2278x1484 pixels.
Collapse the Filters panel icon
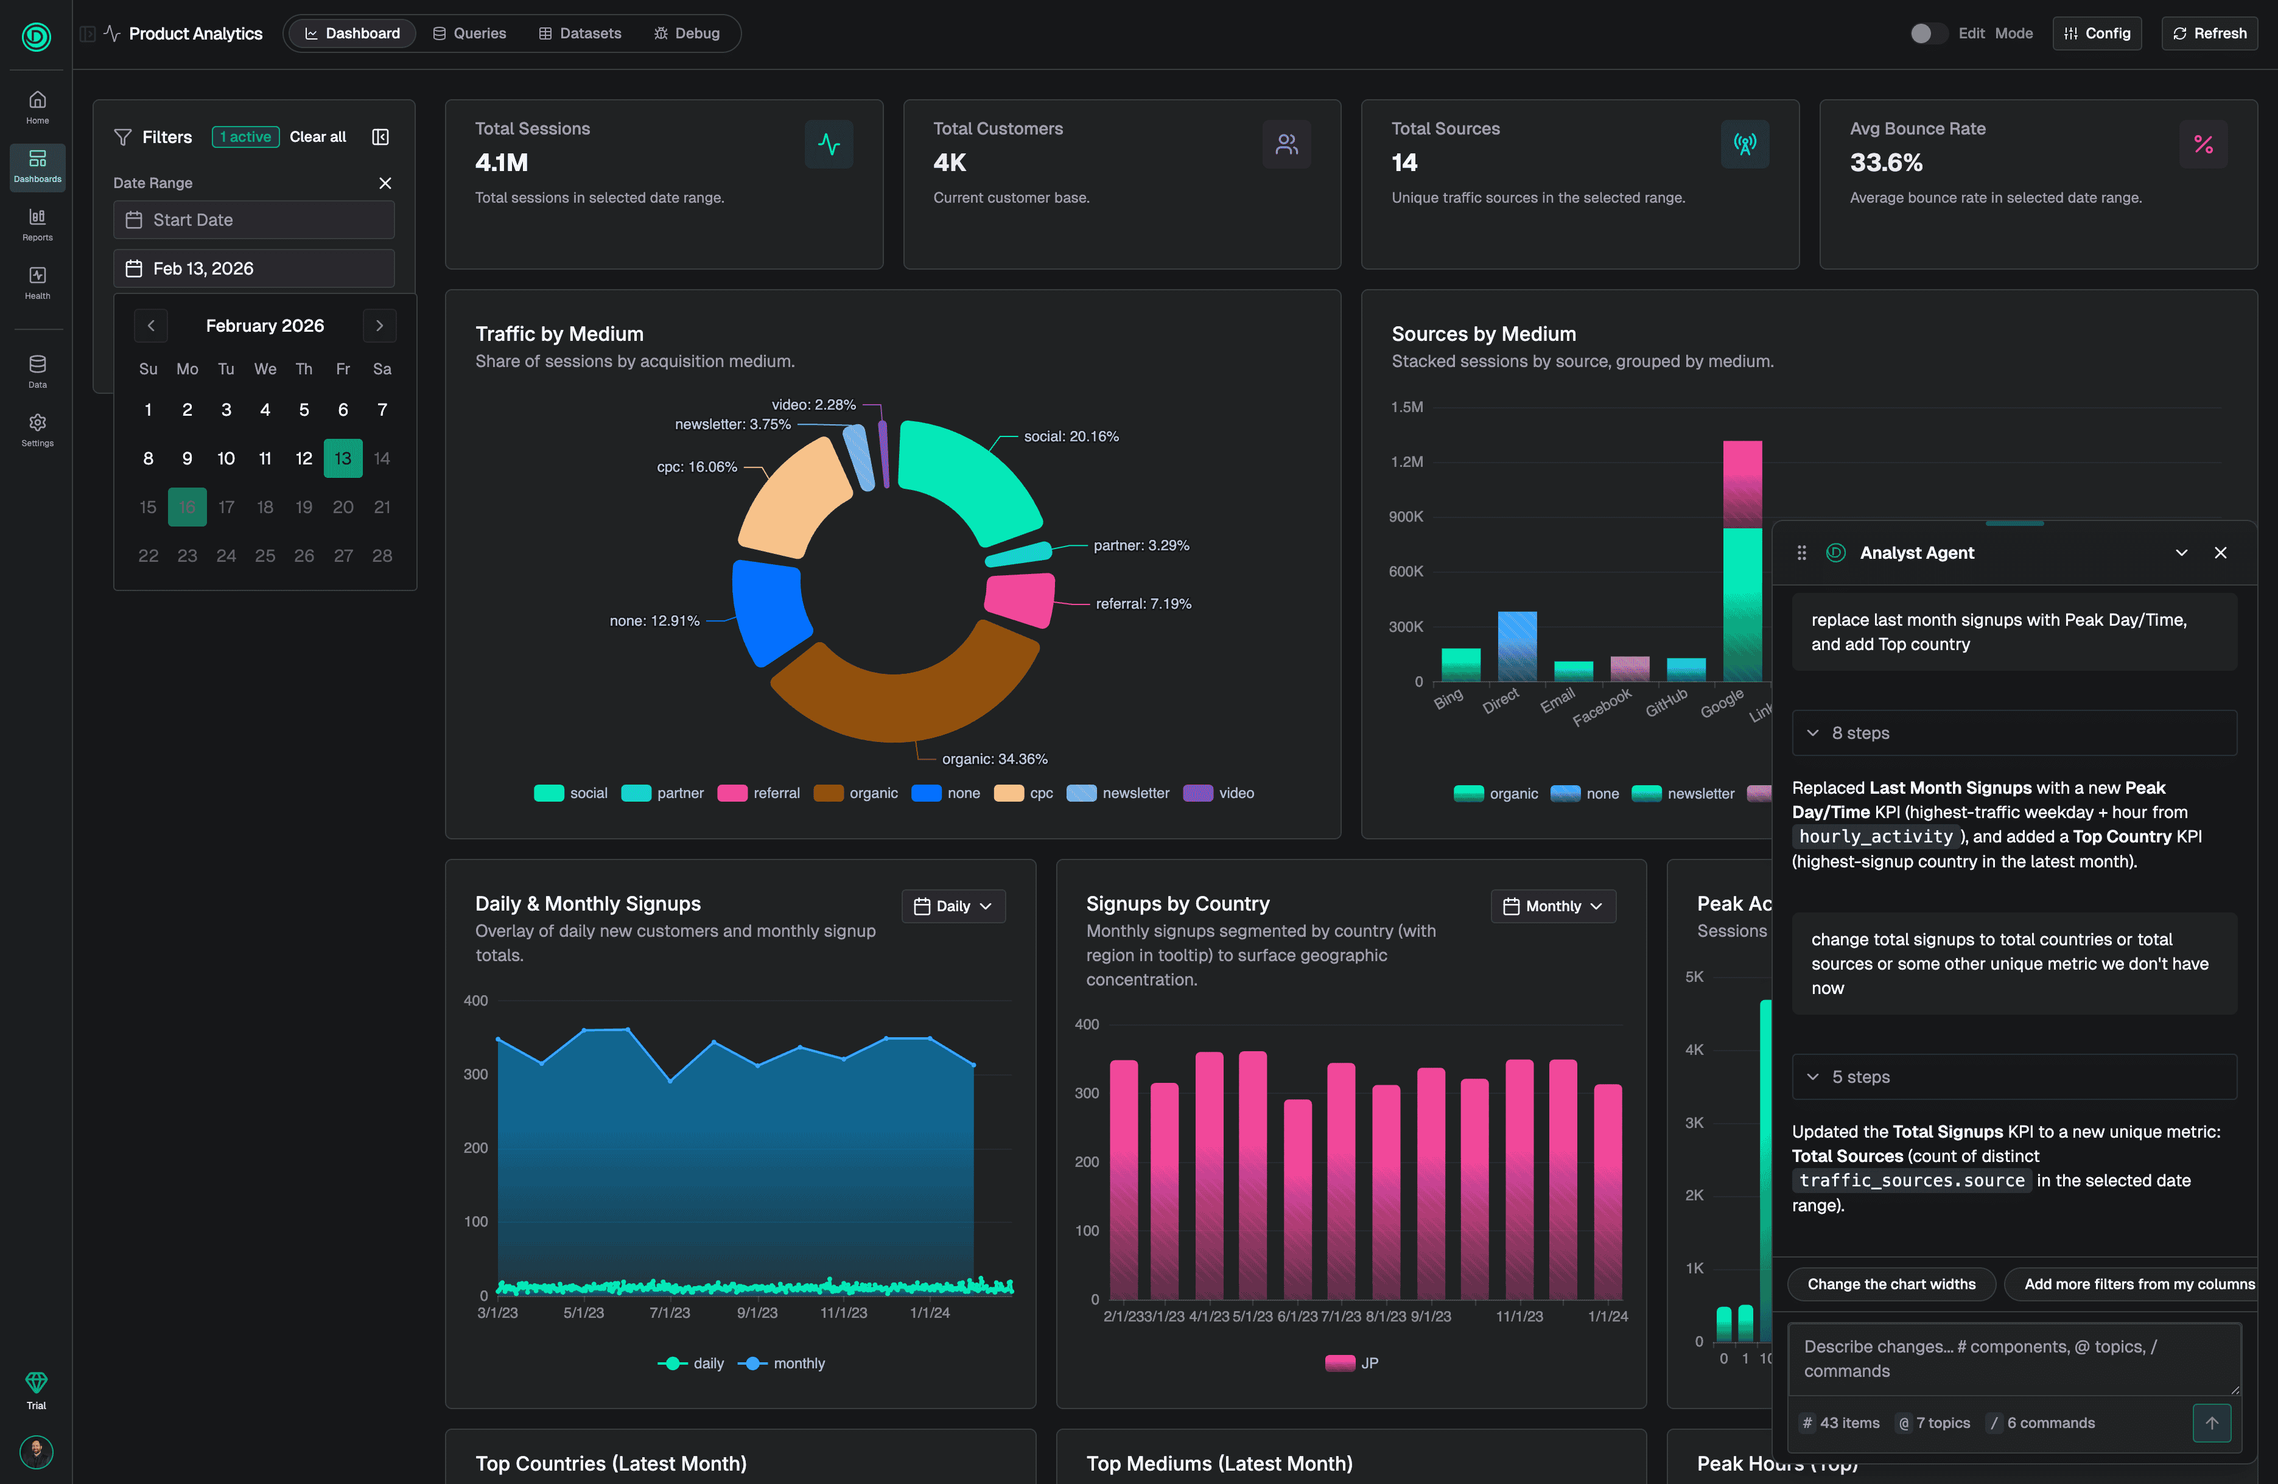[x=380, y=137]
